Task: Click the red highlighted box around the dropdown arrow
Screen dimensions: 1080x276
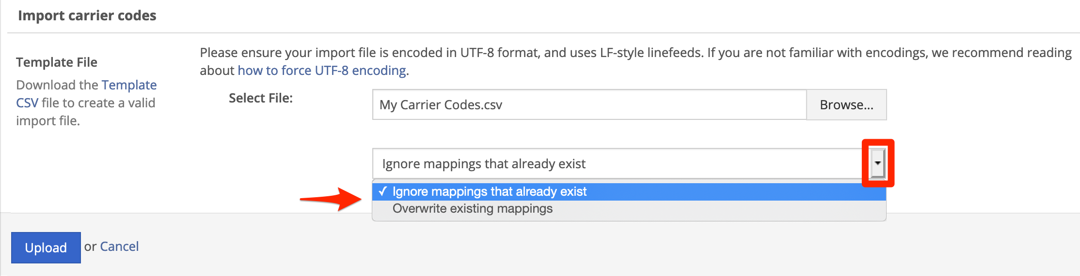Action: click(878, 163)
